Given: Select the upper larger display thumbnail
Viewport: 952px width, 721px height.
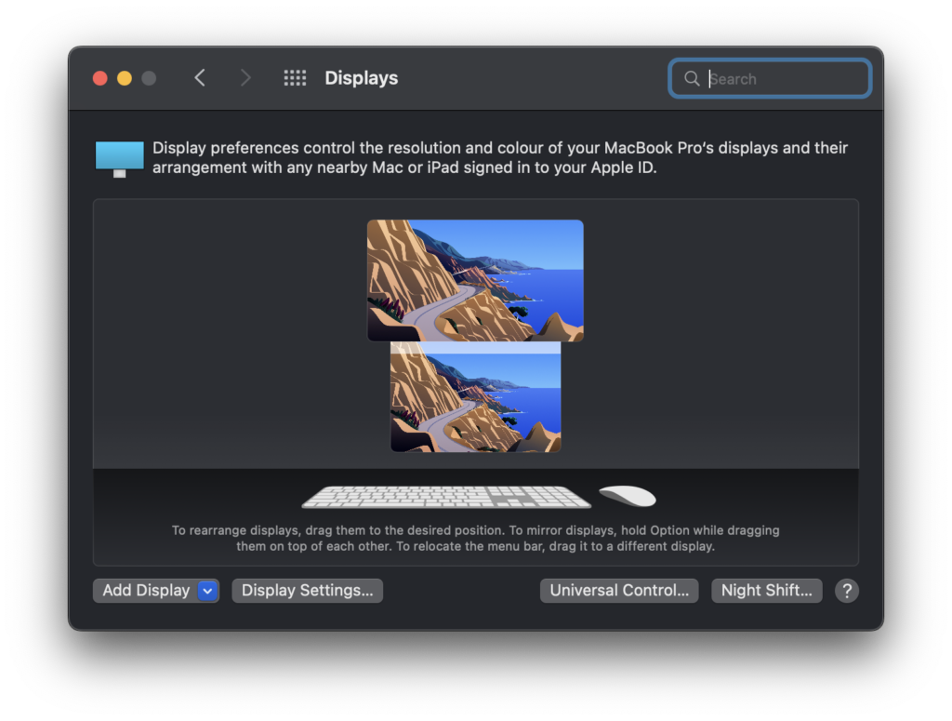Looking at the screenshot, I should [x=475, y=281].
